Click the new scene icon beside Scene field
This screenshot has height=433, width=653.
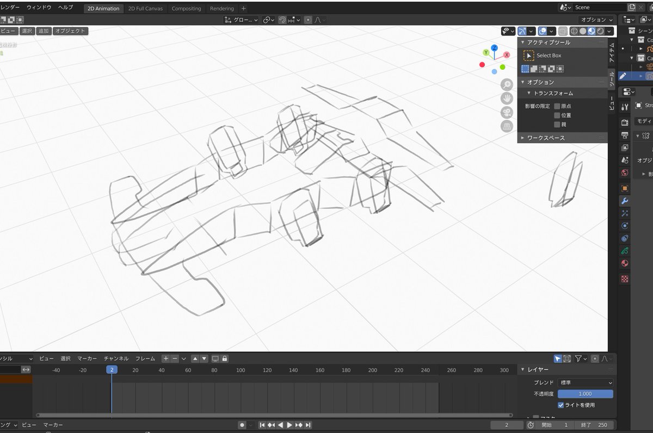(632, 7)
